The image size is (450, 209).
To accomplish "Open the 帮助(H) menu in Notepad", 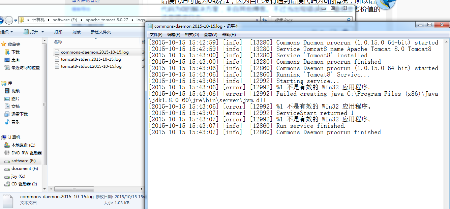I will [x=229, y=35].
